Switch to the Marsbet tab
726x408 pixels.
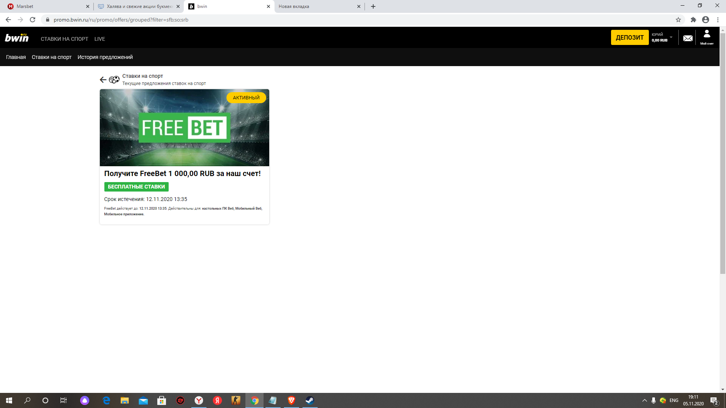click(47, 6)
